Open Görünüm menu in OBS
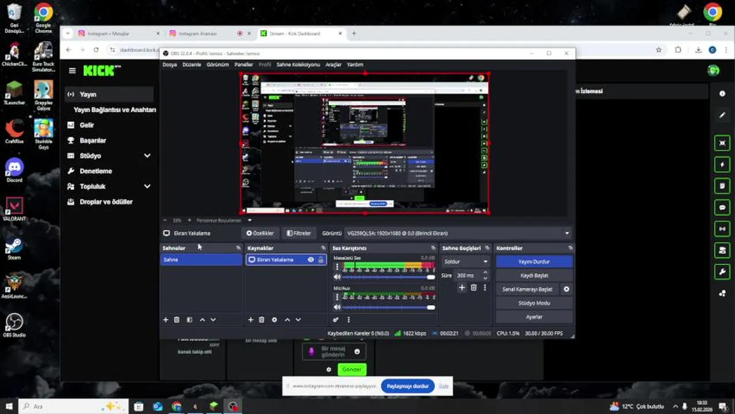Screen dimensions: 735x414 (217, 64)
